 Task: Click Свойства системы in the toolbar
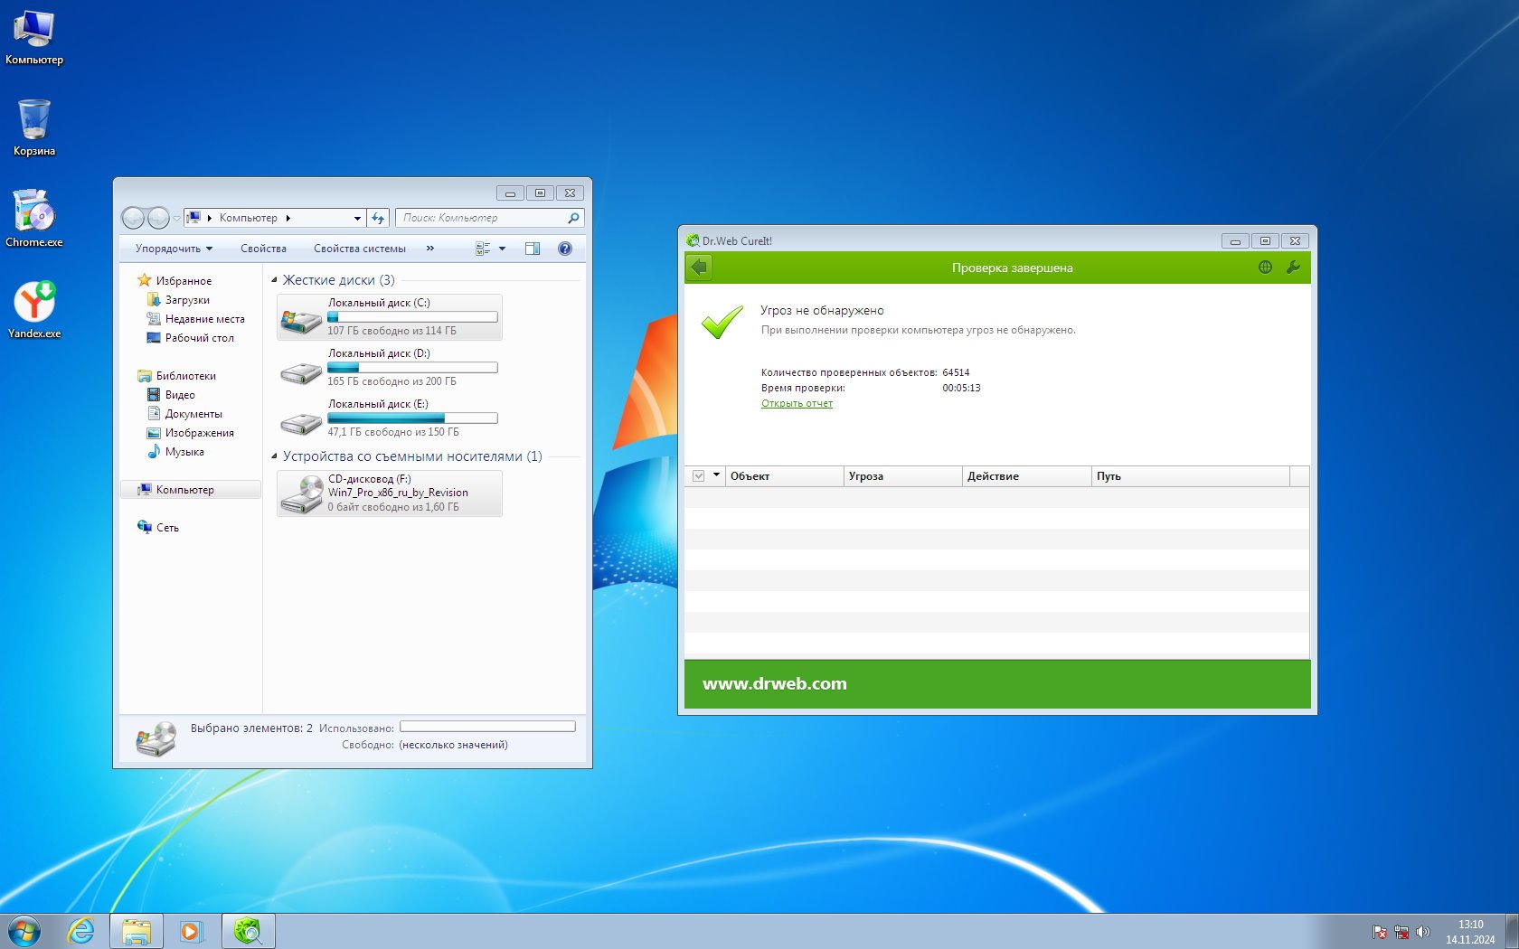pyautogui.click(x=359, y=249)
